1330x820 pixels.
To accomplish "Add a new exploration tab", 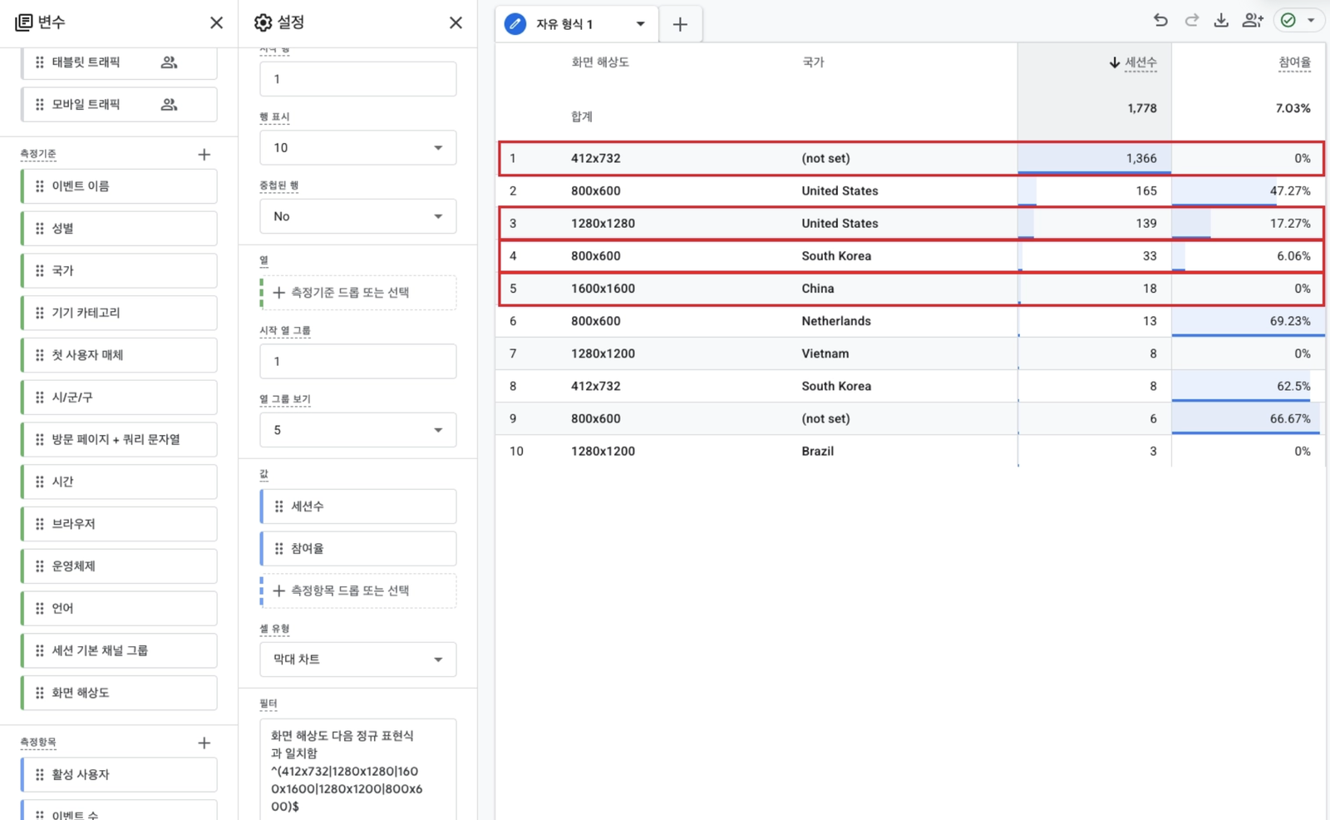I will [680, 24].
